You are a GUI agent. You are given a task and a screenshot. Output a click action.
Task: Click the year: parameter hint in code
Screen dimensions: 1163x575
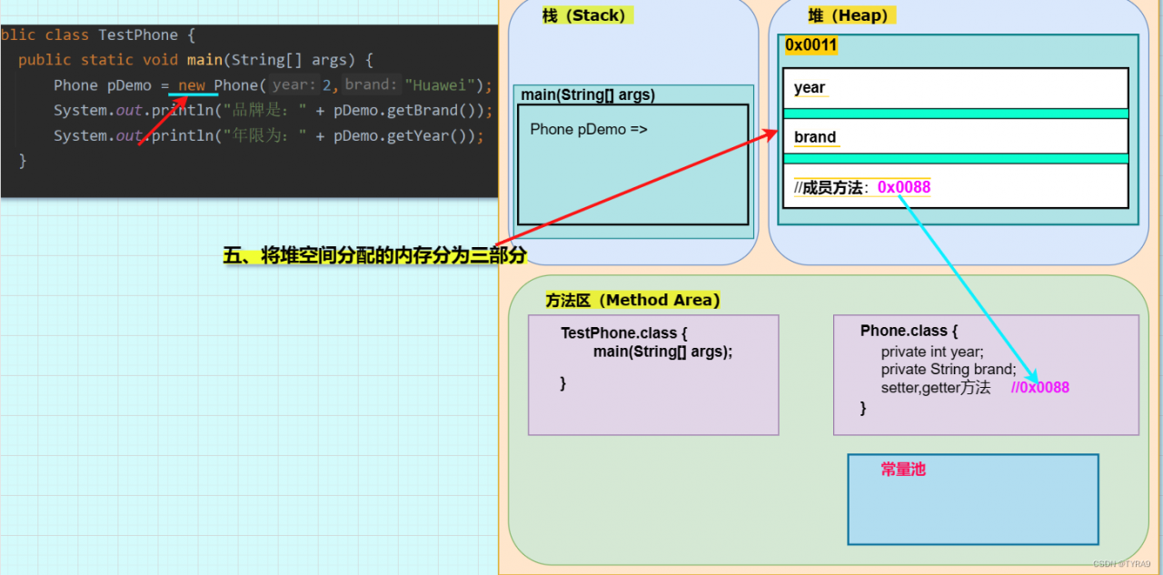coord(294,85)
